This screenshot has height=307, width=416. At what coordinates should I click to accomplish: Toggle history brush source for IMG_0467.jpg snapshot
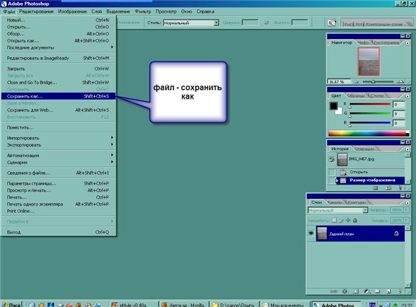click(x=333, y=160)
